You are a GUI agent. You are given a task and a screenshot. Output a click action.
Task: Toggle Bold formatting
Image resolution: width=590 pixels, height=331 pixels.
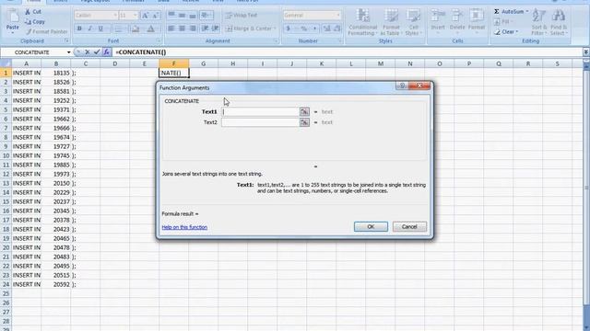[79, 29]
